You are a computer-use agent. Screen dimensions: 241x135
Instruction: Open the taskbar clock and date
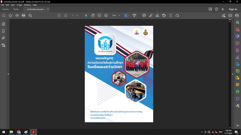coord(228,132)
